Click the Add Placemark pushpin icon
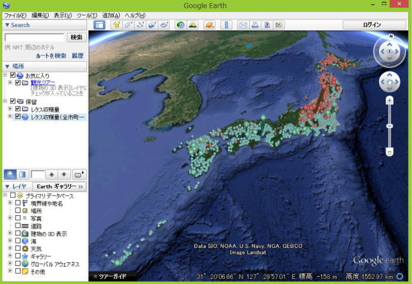 117,25
